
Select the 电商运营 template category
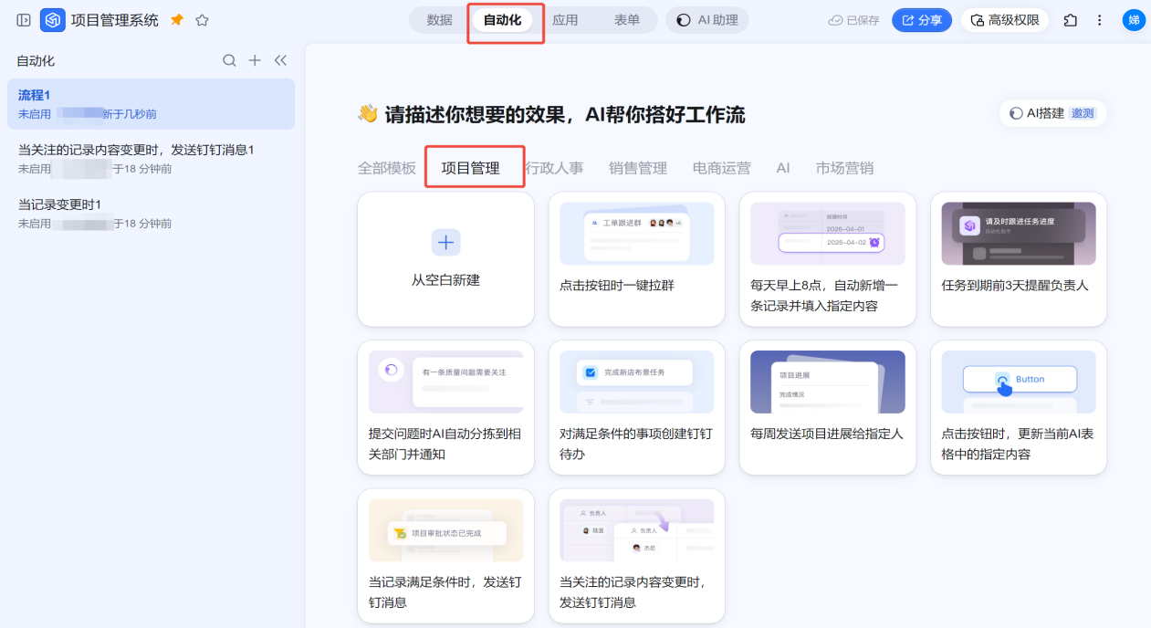pos(721,168)
